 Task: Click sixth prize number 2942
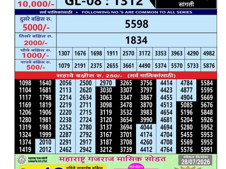pyautogui.click(x=86, y=150)
